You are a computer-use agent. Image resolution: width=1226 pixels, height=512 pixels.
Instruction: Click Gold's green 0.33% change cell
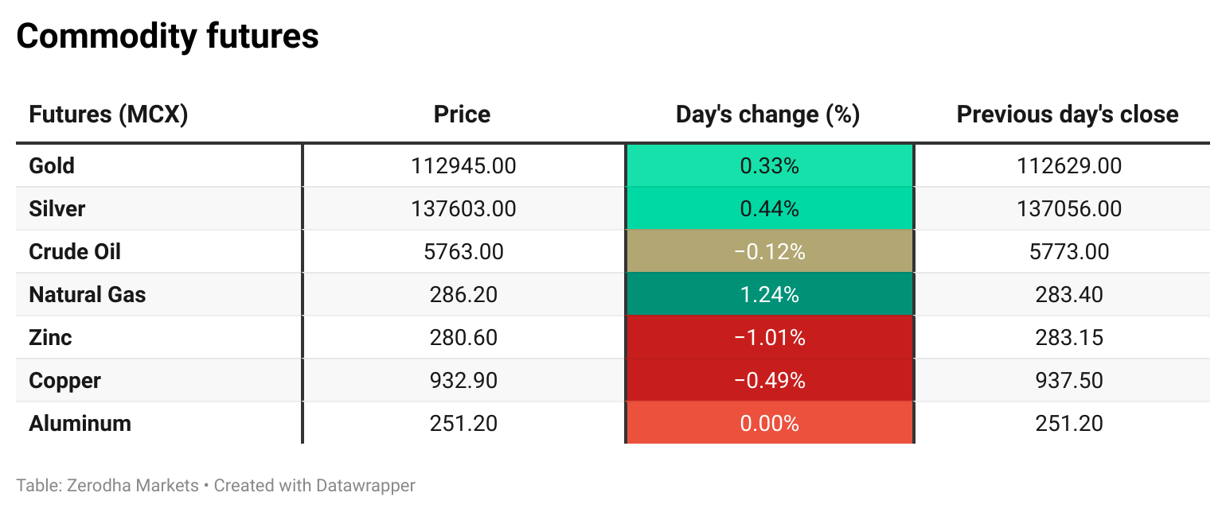tap(769, 165)
